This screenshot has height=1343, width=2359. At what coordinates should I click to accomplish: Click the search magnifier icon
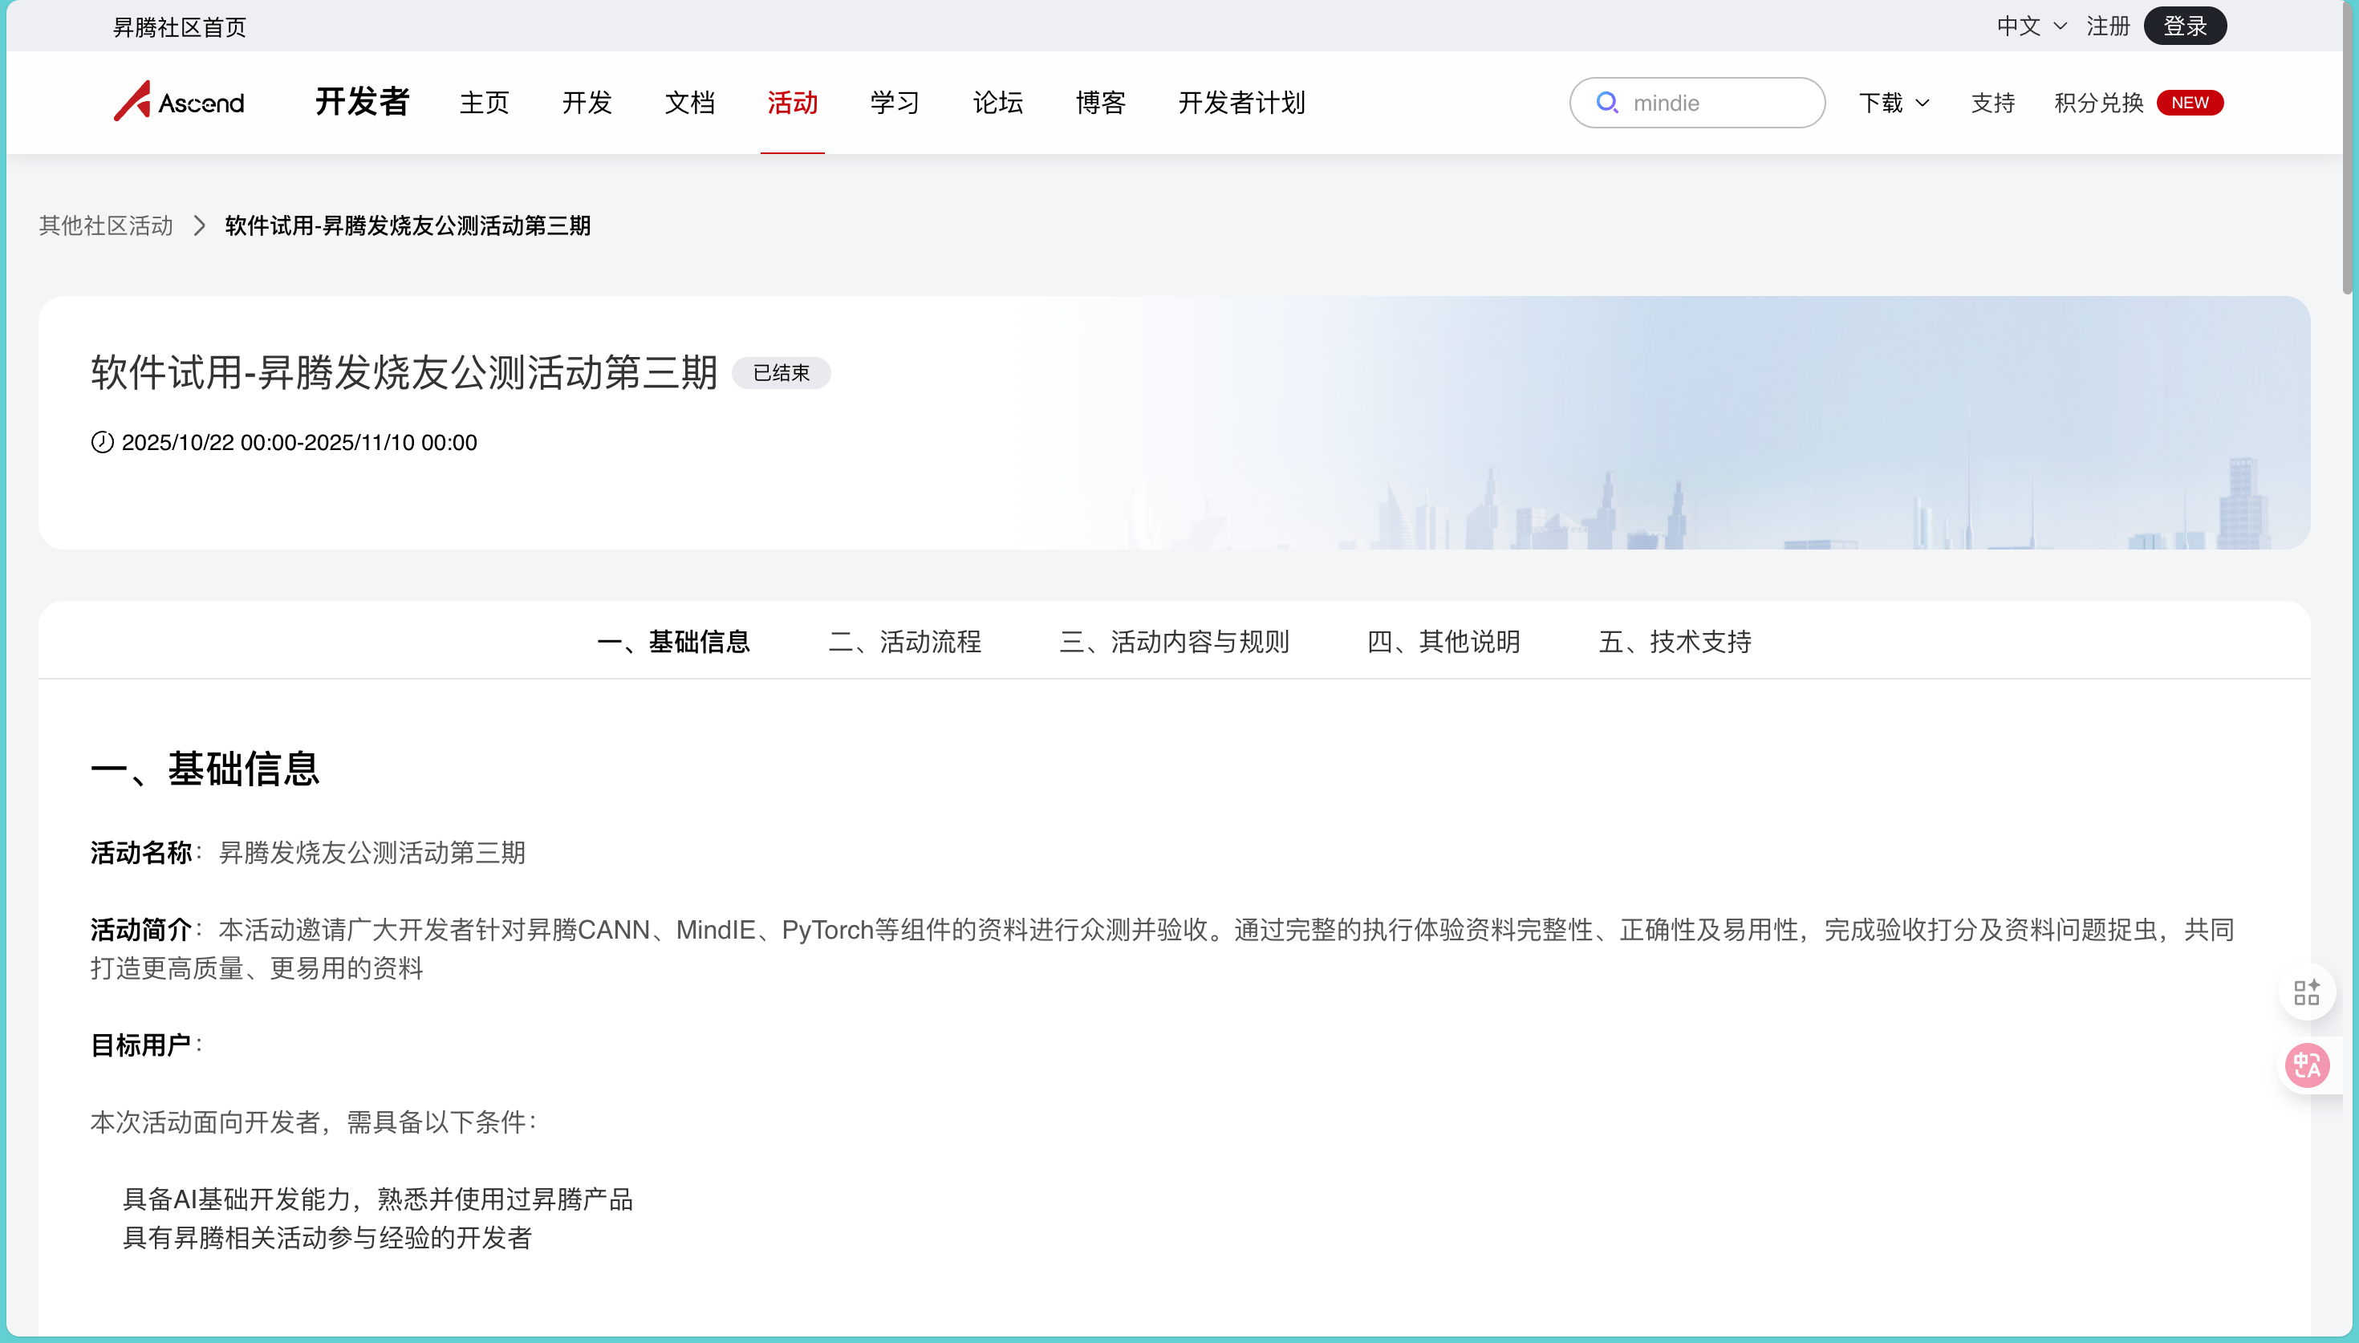[x=1606, y=103]
